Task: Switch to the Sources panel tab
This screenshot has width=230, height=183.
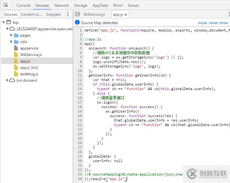Action: coord(42,5)
